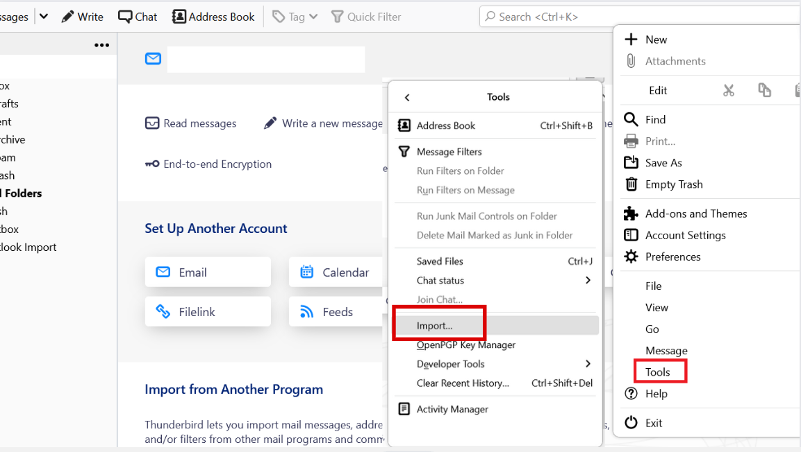The image size is (801, 452).
Task: Set up a new Email account
Action: tap(208, 272)
